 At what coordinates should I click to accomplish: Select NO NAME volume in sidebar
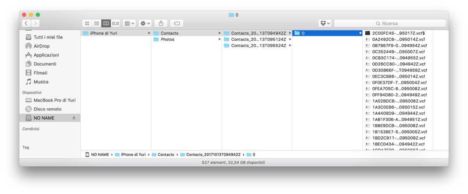tap(50, 118)
